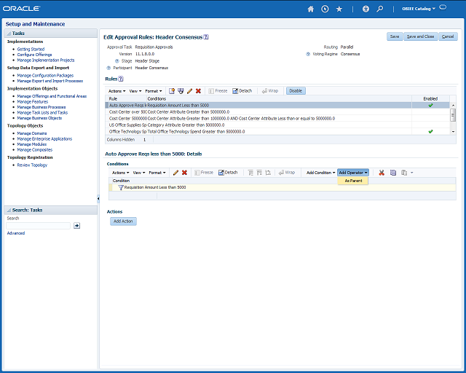Viewport: 466px width, 373px height.
Task: Delete rule red X in Rules toolbar
Action: tap(198, 91)
